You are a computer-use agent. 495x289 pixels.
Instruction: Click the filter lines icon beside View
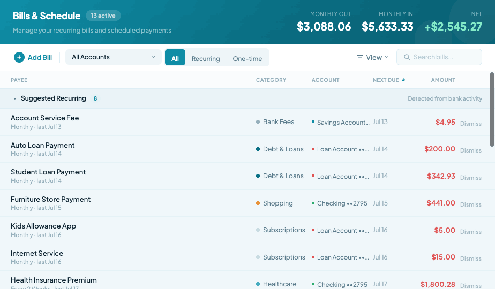359,57
